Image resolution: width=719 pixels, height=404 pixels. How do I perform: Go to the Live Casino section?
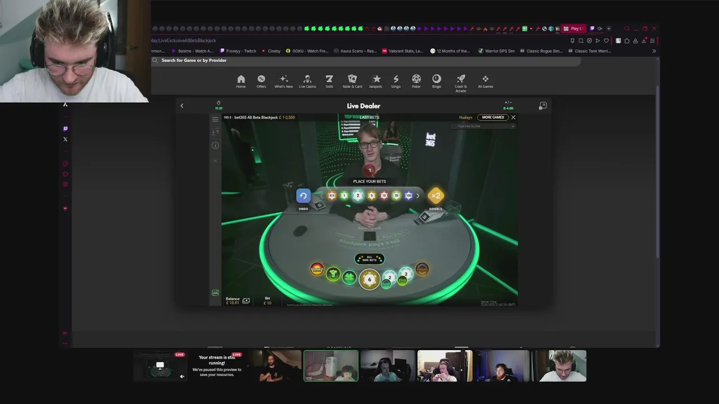(307, 81)
